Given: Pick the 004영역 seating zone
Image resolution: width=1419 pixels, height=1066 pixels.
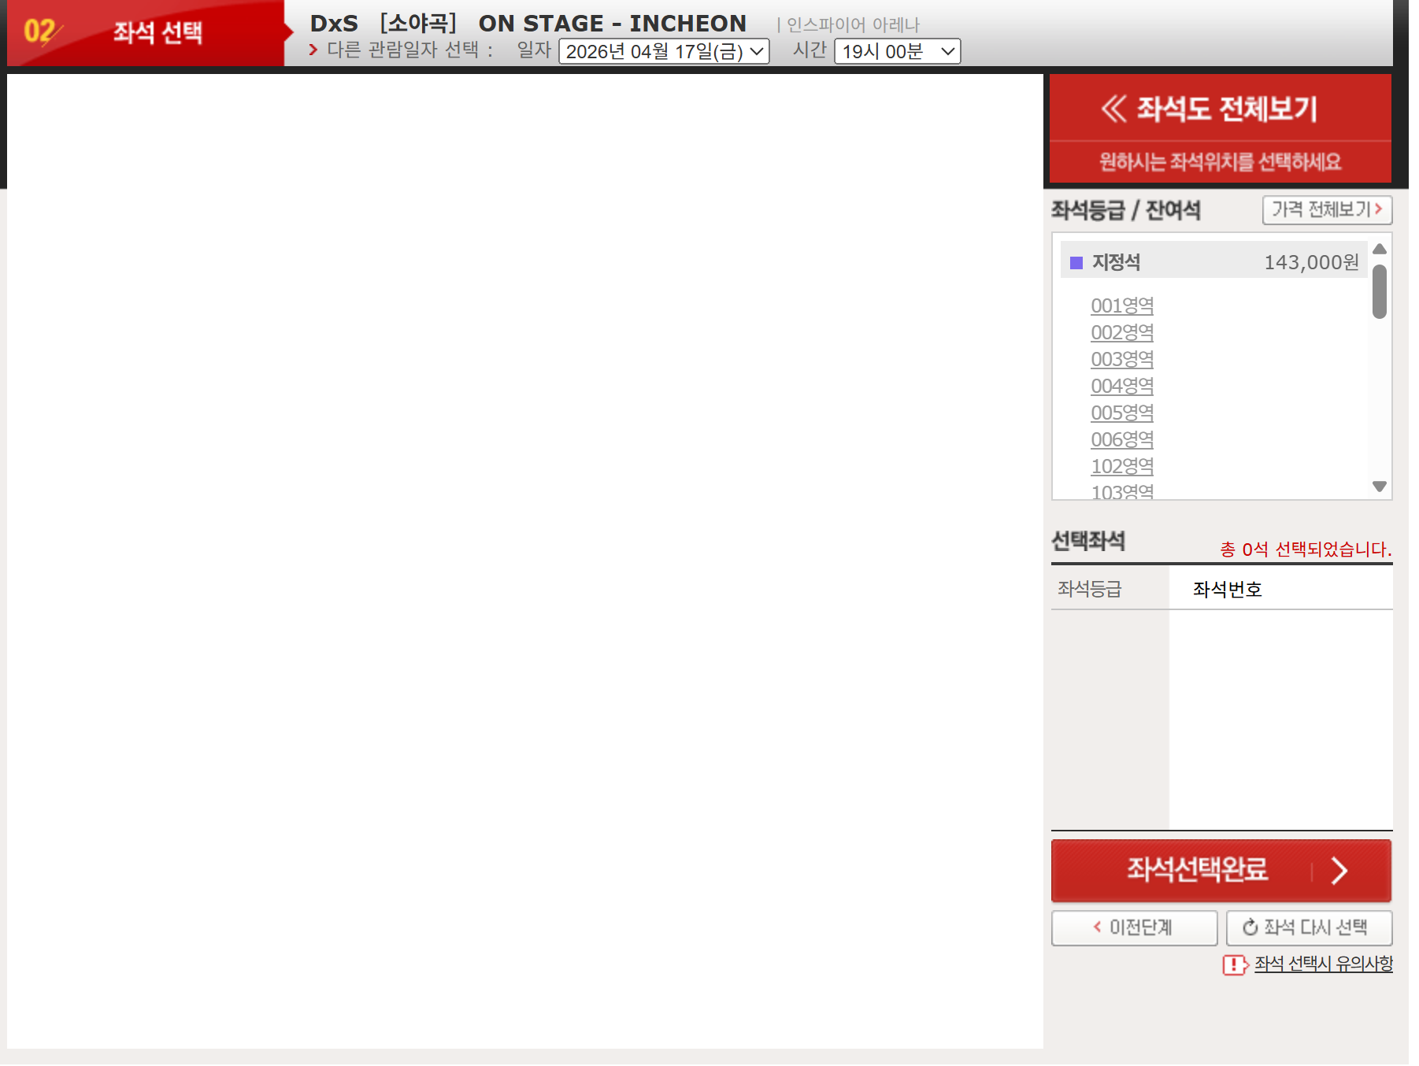Looking at the screenshot, I should coord(1122,386).
